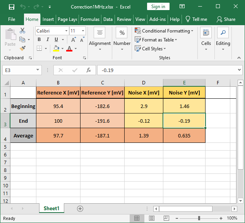Add a new sheet with plus icon
This screenshot has height=223, width=245.
[80, 208]
